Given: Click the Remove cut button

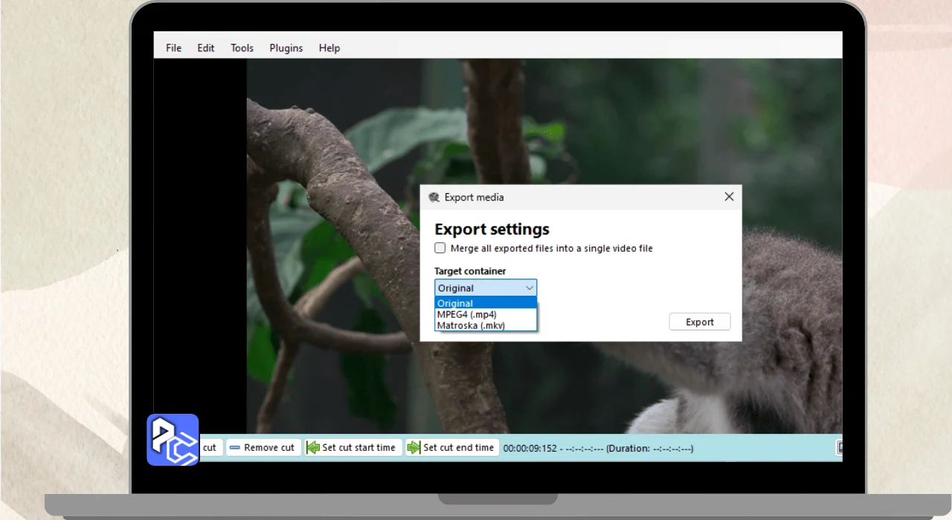Looking at the screenshot, I should (263, 447).
